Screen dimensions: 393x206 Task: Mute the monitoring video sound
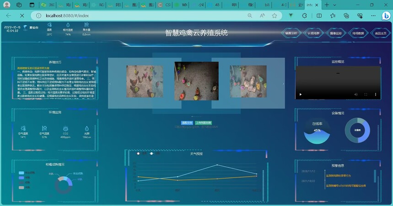(x=355, y=95)
